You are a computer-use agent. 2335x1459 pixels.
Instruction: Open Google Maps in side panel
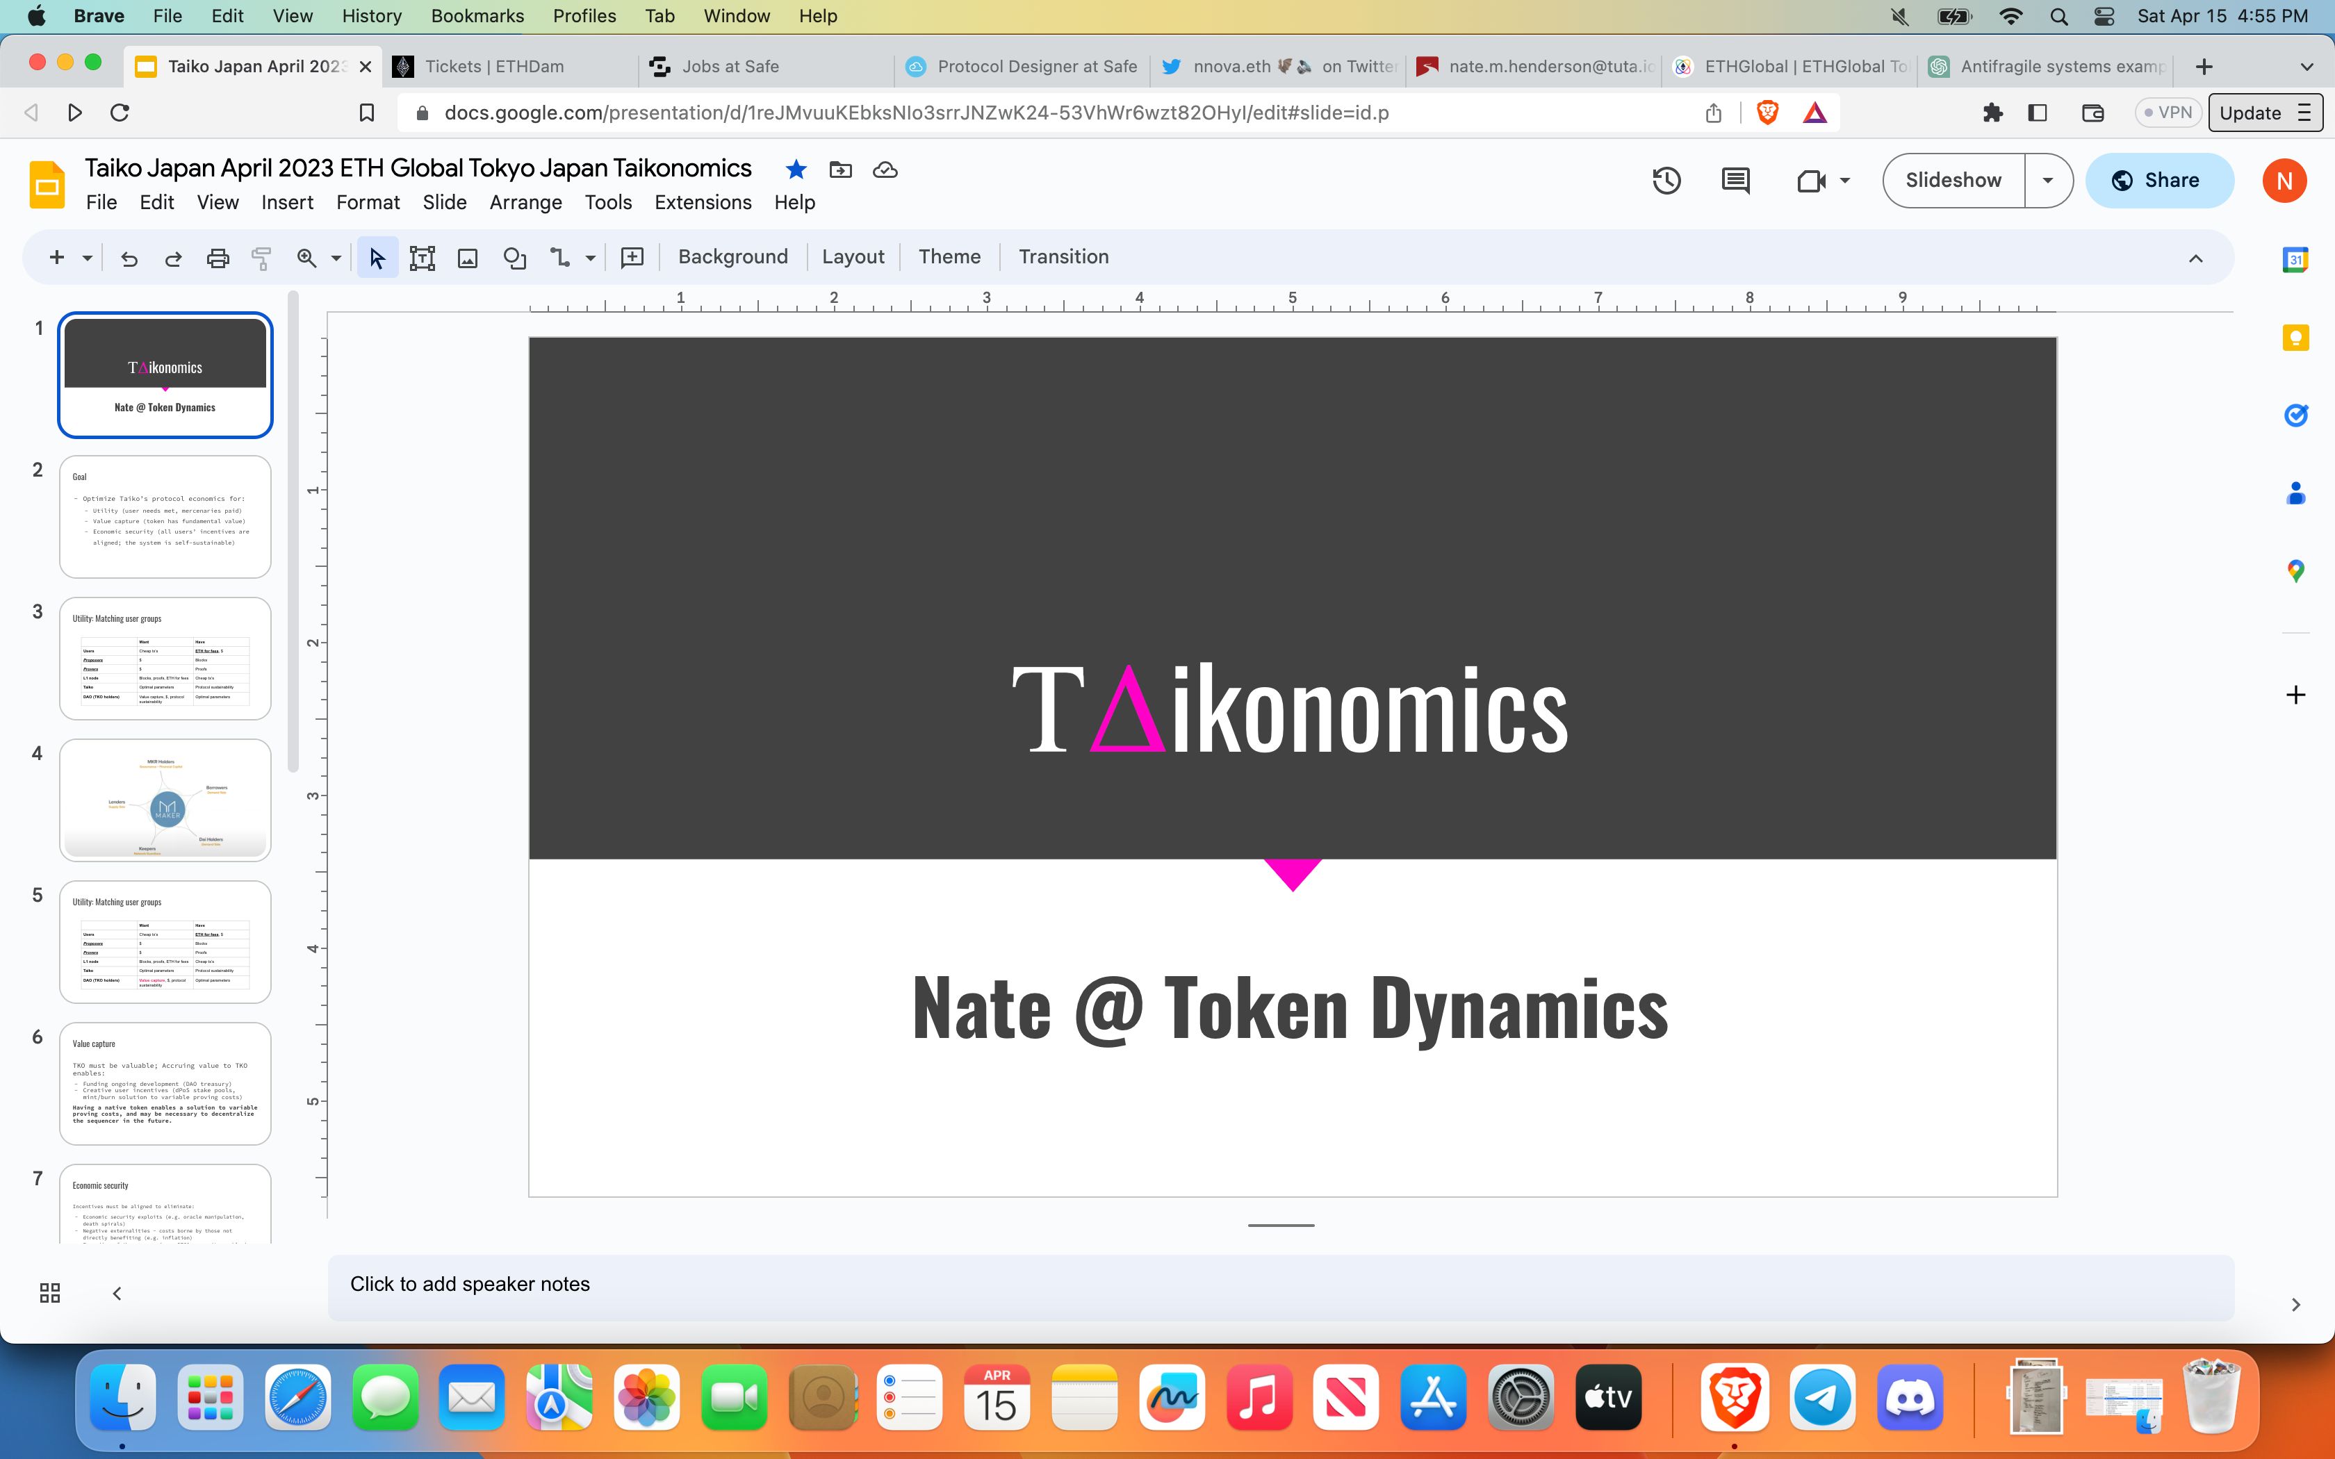click(2295, 571)
